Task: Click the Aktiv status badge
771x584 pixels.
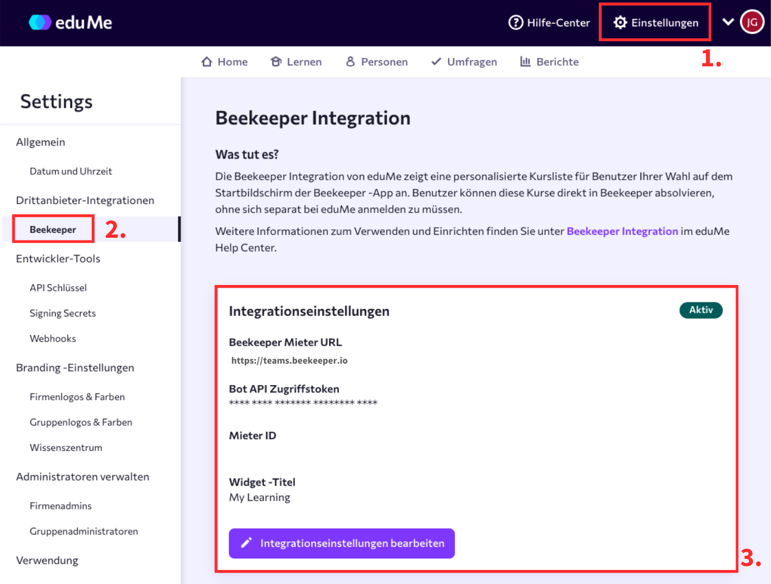Action: pyautogui.click(x=701, y=310)
